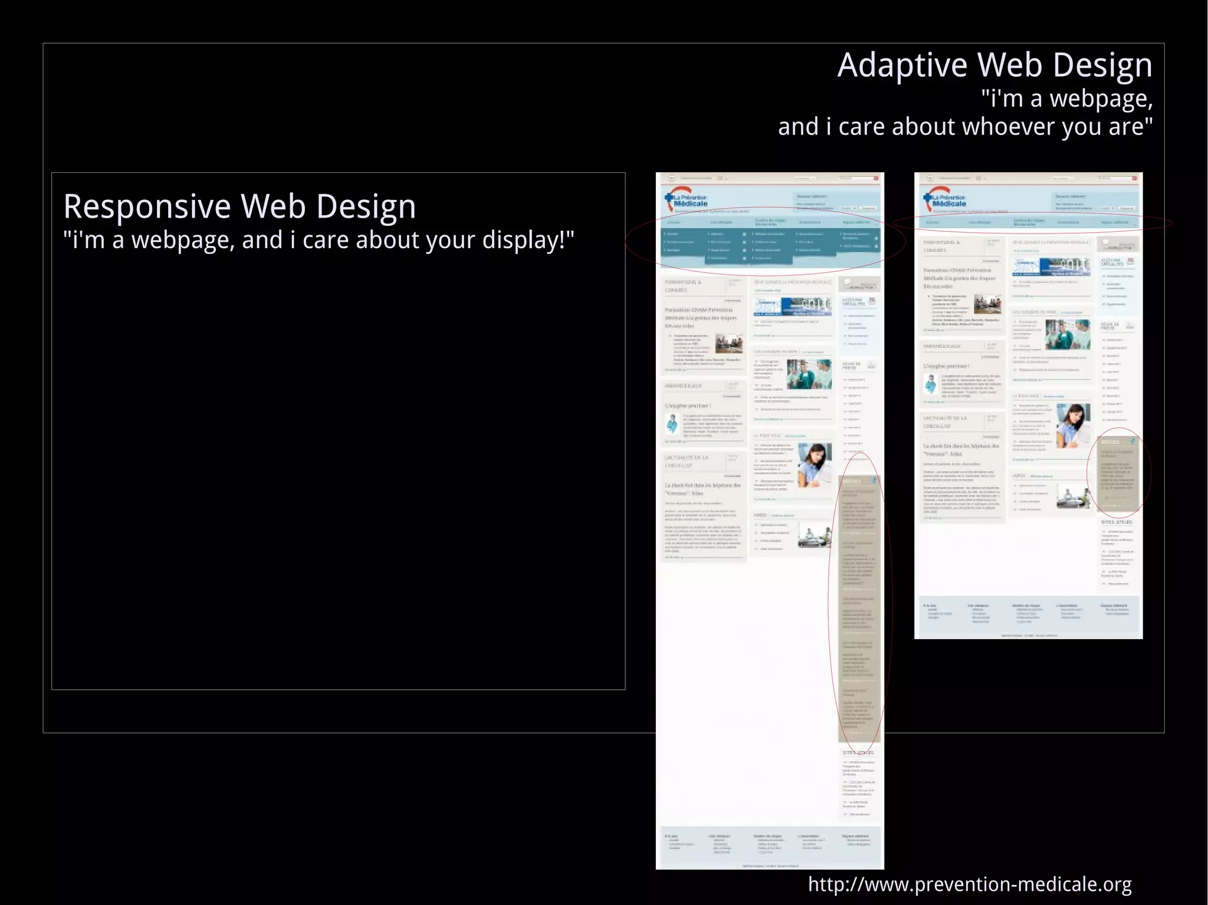This screenshot has width=1208, height=905.
Task: Click the line 'and i care about whoever you are"'
Action: [x=965, y=127]
